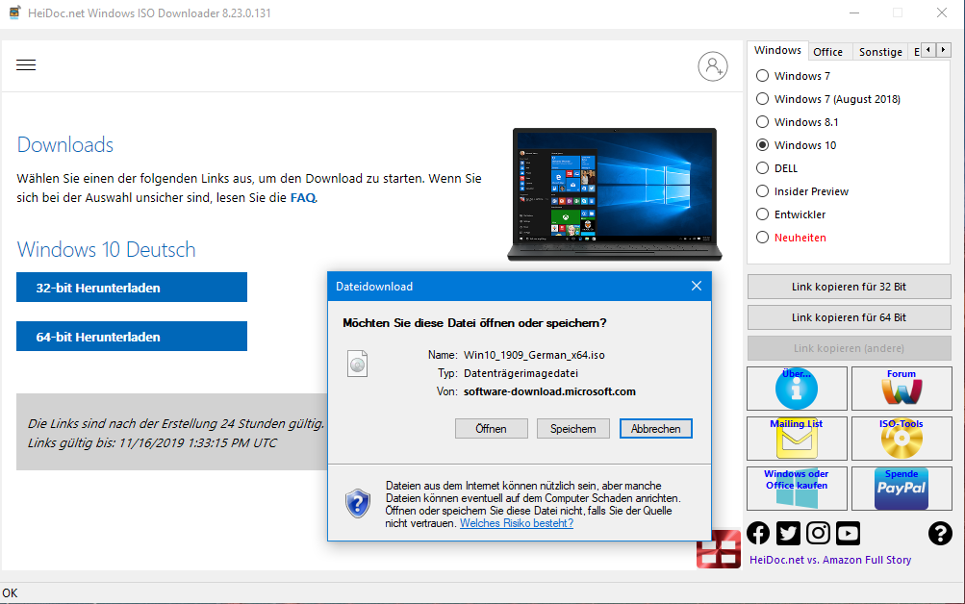Select Windows 8.1 radio button
This screenshot has height=604, width=965.
click(x=763, y=122)
